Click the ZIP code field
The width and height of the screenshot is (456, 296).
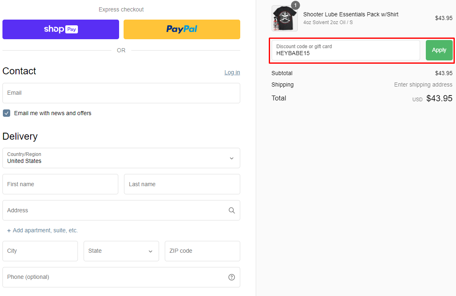click(x=202, y=251)
